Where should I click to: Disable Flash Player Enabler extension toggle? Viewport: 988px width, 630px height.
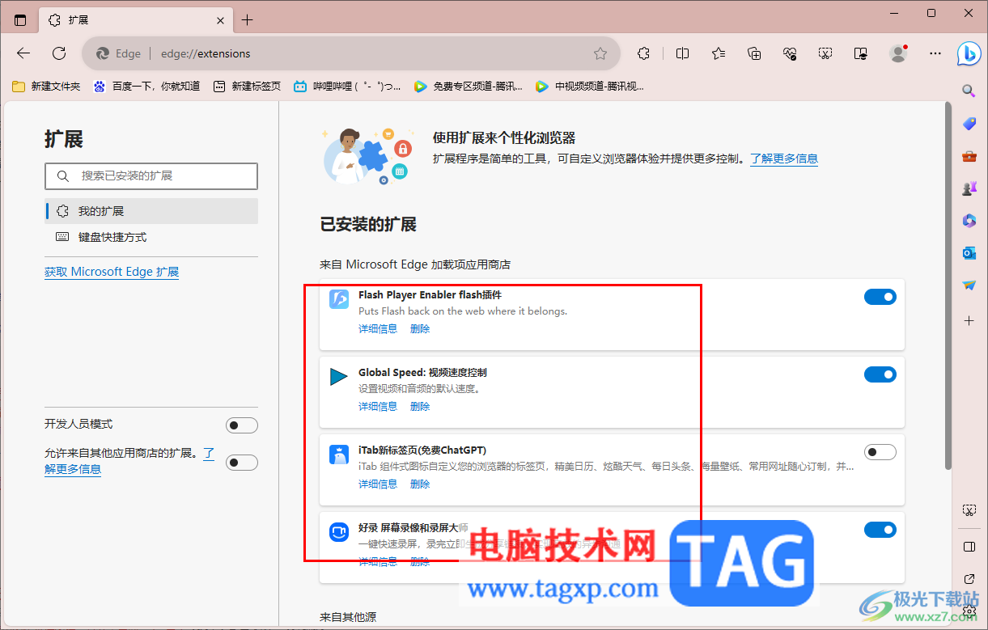tap(880, 297)
